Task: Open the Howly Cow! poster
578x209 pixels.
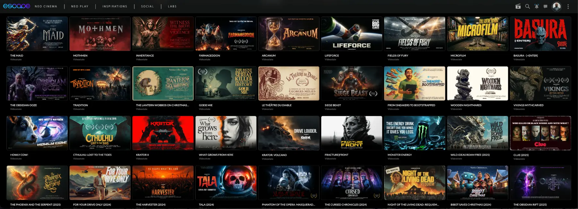Action: coord(37,133)
